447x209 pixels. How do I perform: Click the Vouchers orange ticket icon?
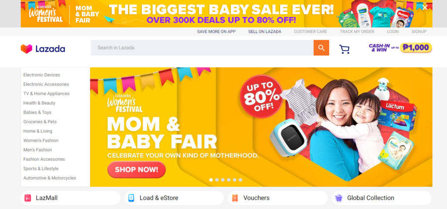[x=235, y=198]
